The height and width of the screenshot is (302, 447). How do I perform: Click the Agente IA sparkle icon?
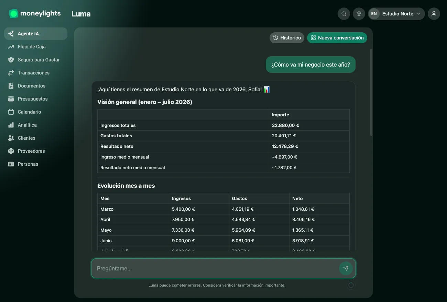[x=11, y=34]
